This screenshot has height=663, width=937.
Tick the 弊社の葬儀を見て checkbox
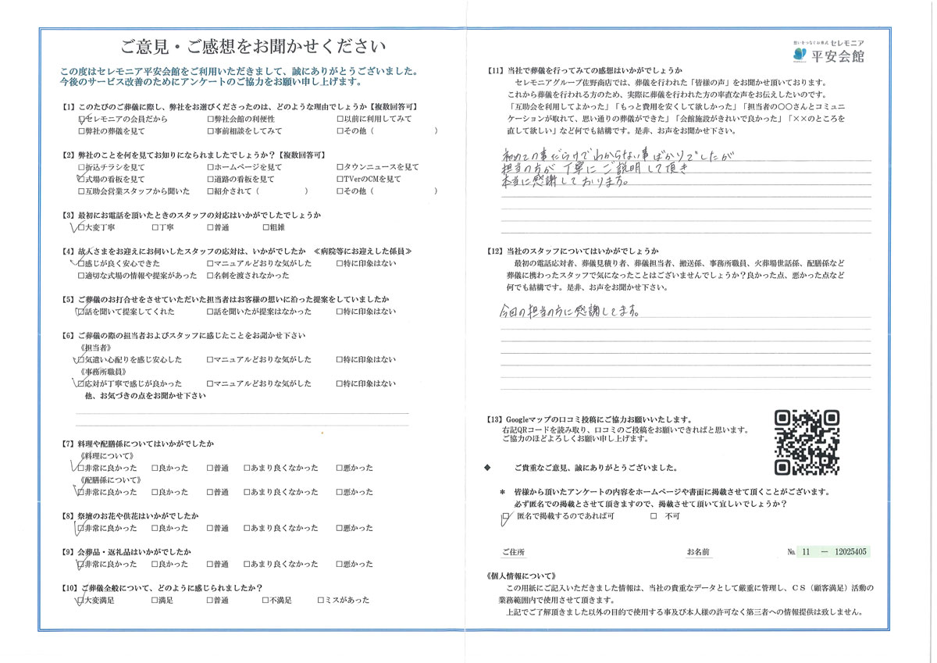[81, 131]
